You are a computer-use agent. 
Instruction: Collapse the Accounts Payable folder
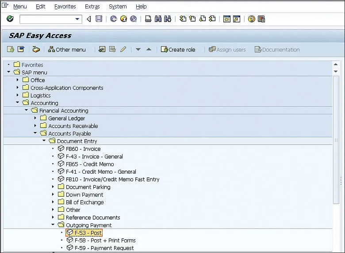point(35,133)
